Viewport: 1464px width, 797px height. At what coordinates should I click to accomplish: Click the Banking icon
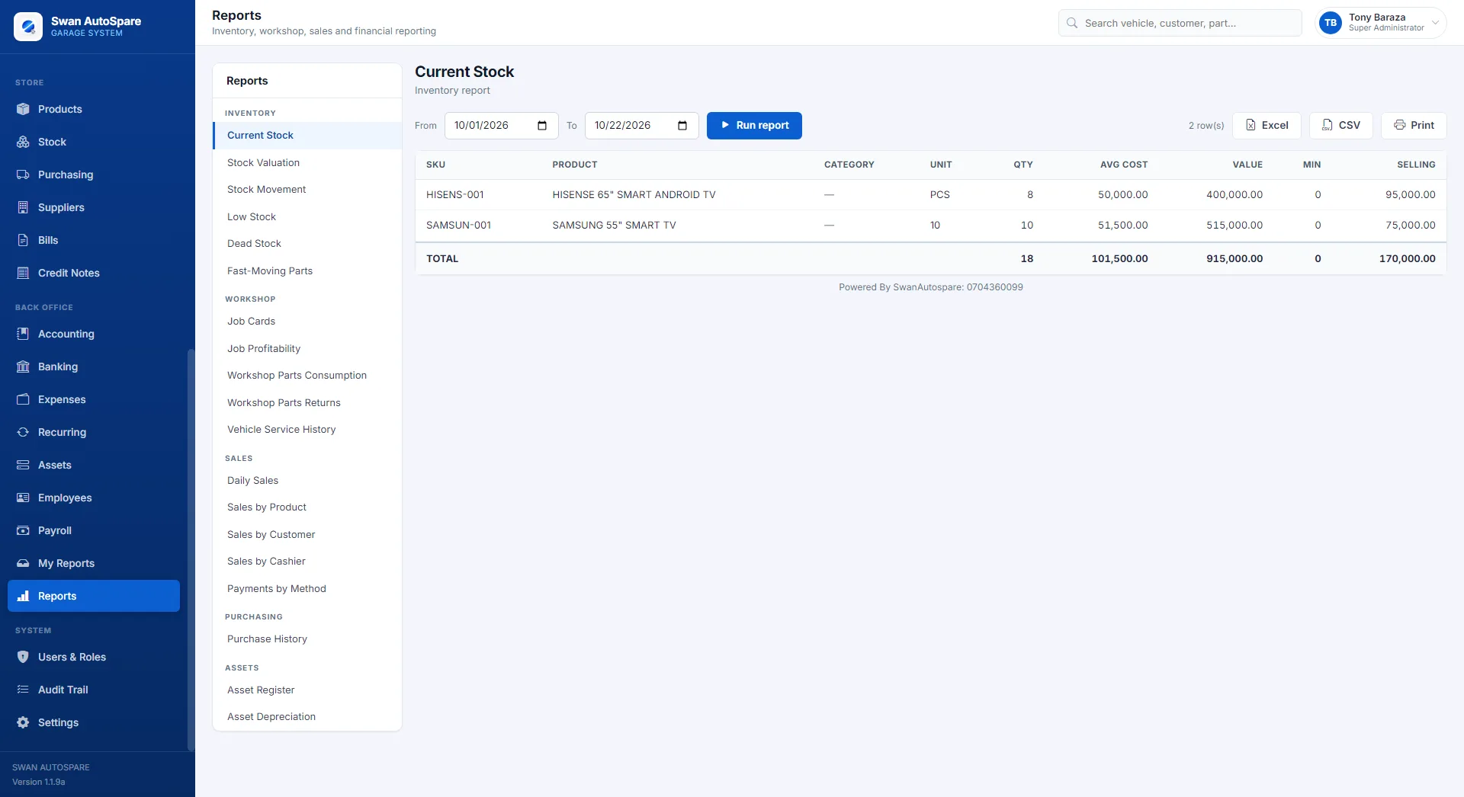(23, 366)
